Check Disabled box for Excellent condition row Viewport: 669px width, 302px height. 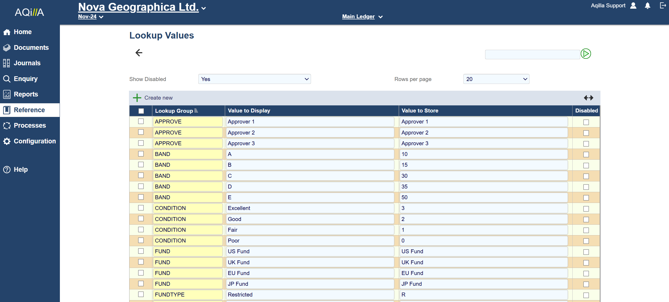pyautogui.click(x=586, y=209)
